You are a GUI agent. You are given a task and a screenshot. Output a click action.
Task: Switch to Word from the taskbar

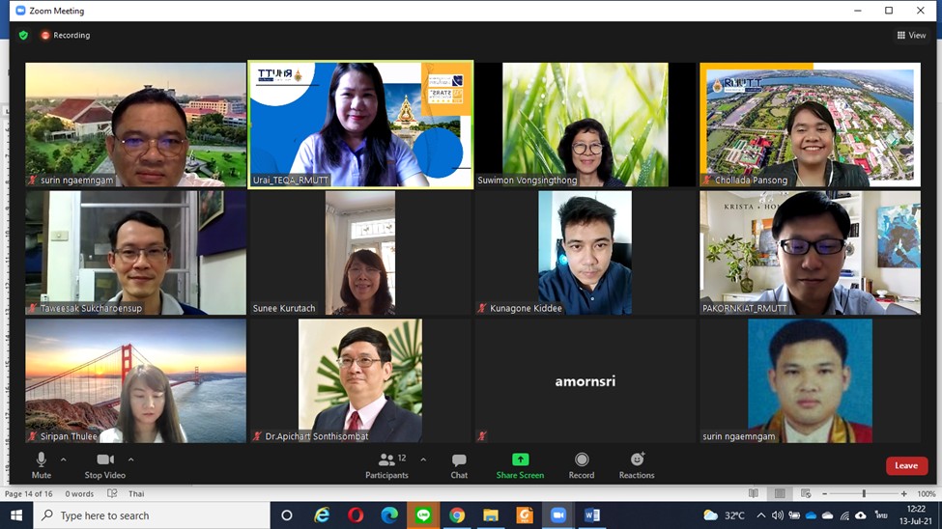pyautogui.click(x=591, y=515)
